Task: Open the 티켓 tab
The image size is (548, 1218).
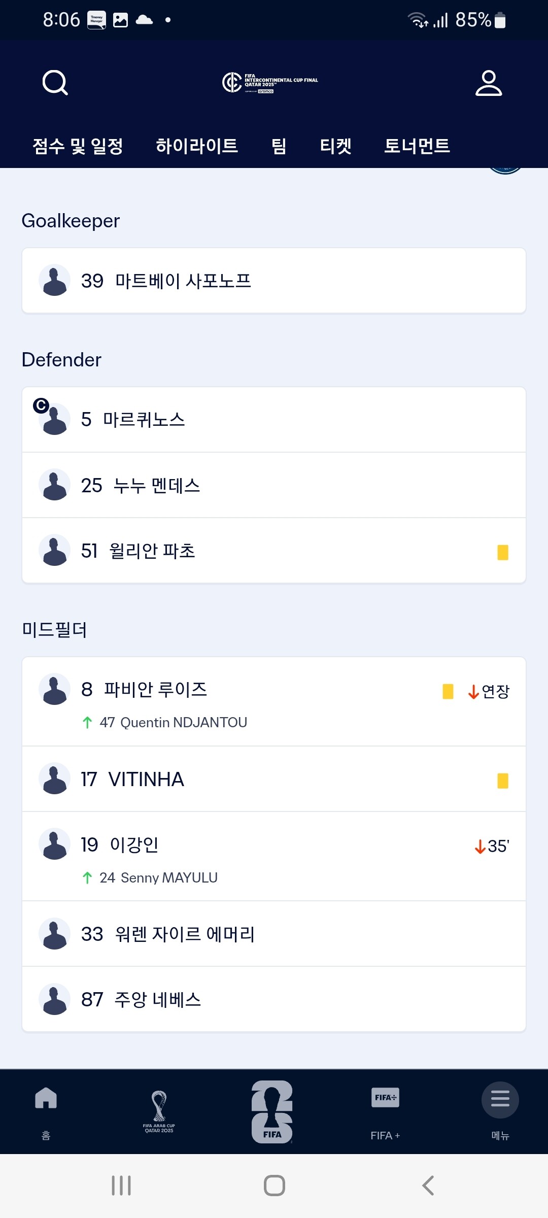Action: [x=335, y=146]
